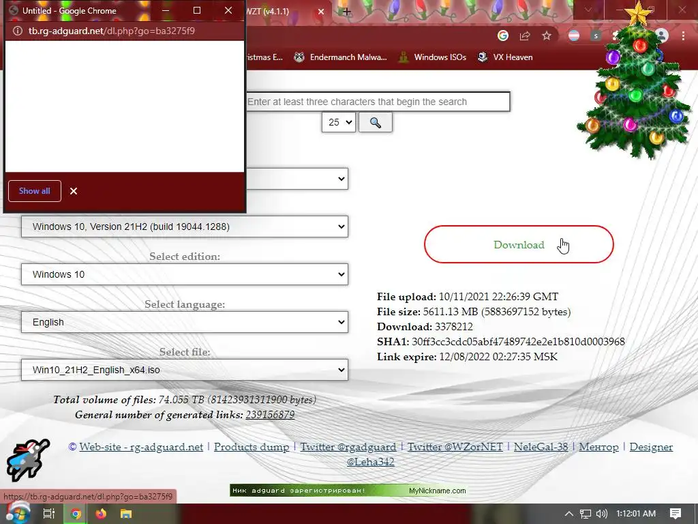Open the Windows Start menu
The image size is (698, 524).
click(x=18, y=513)
